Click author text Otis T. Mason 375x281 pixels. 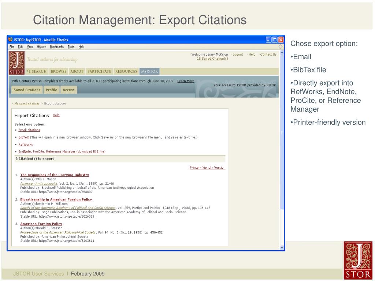coord(46,179)
